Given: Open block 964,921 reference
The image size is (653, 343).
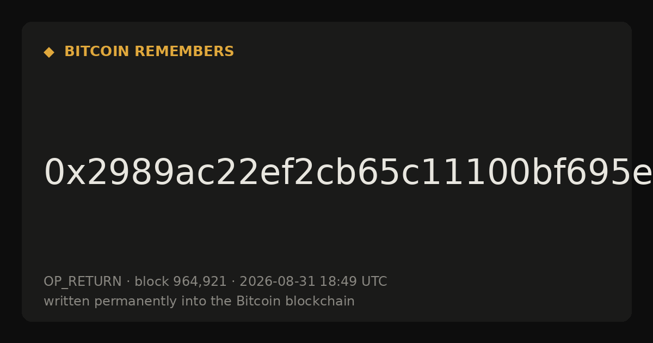Looking at the screenshot, I should [x=181, y=281].
